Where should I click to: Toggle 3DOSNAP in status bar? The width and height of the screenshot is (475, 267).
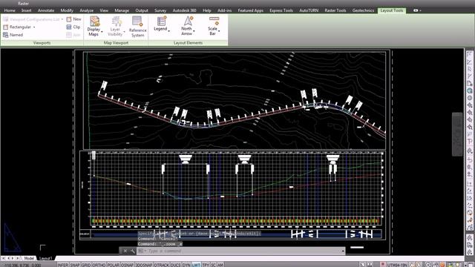point(143,265)
